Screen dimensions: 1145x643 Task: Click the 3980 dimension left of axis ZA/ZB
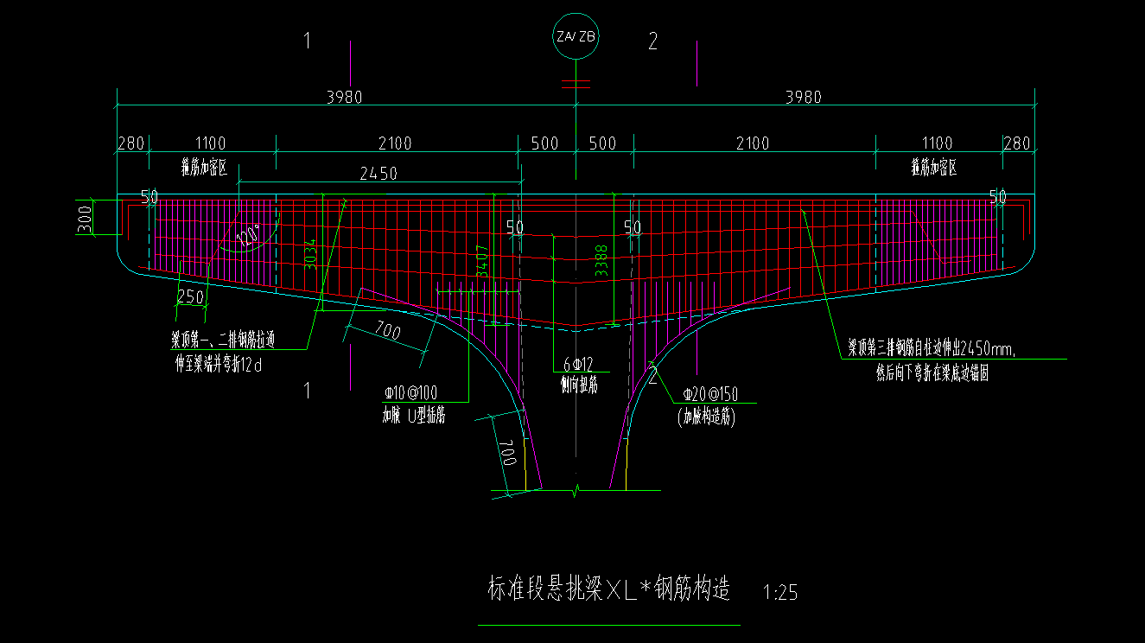click(x=344, y=97)
